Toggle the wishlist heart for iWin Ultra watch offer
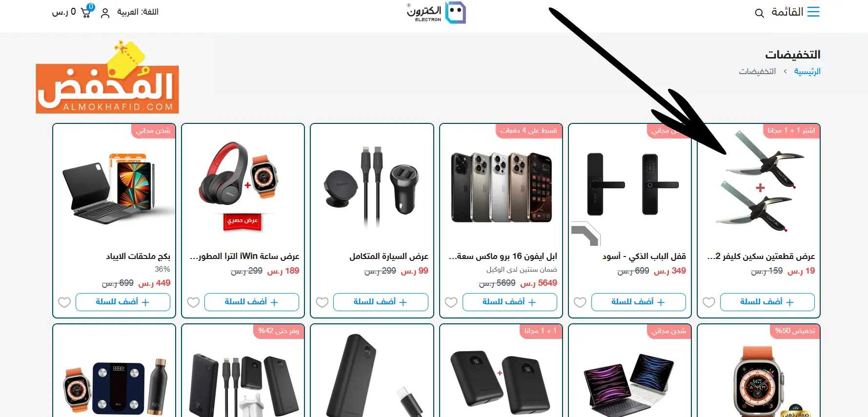 point(193,302)
